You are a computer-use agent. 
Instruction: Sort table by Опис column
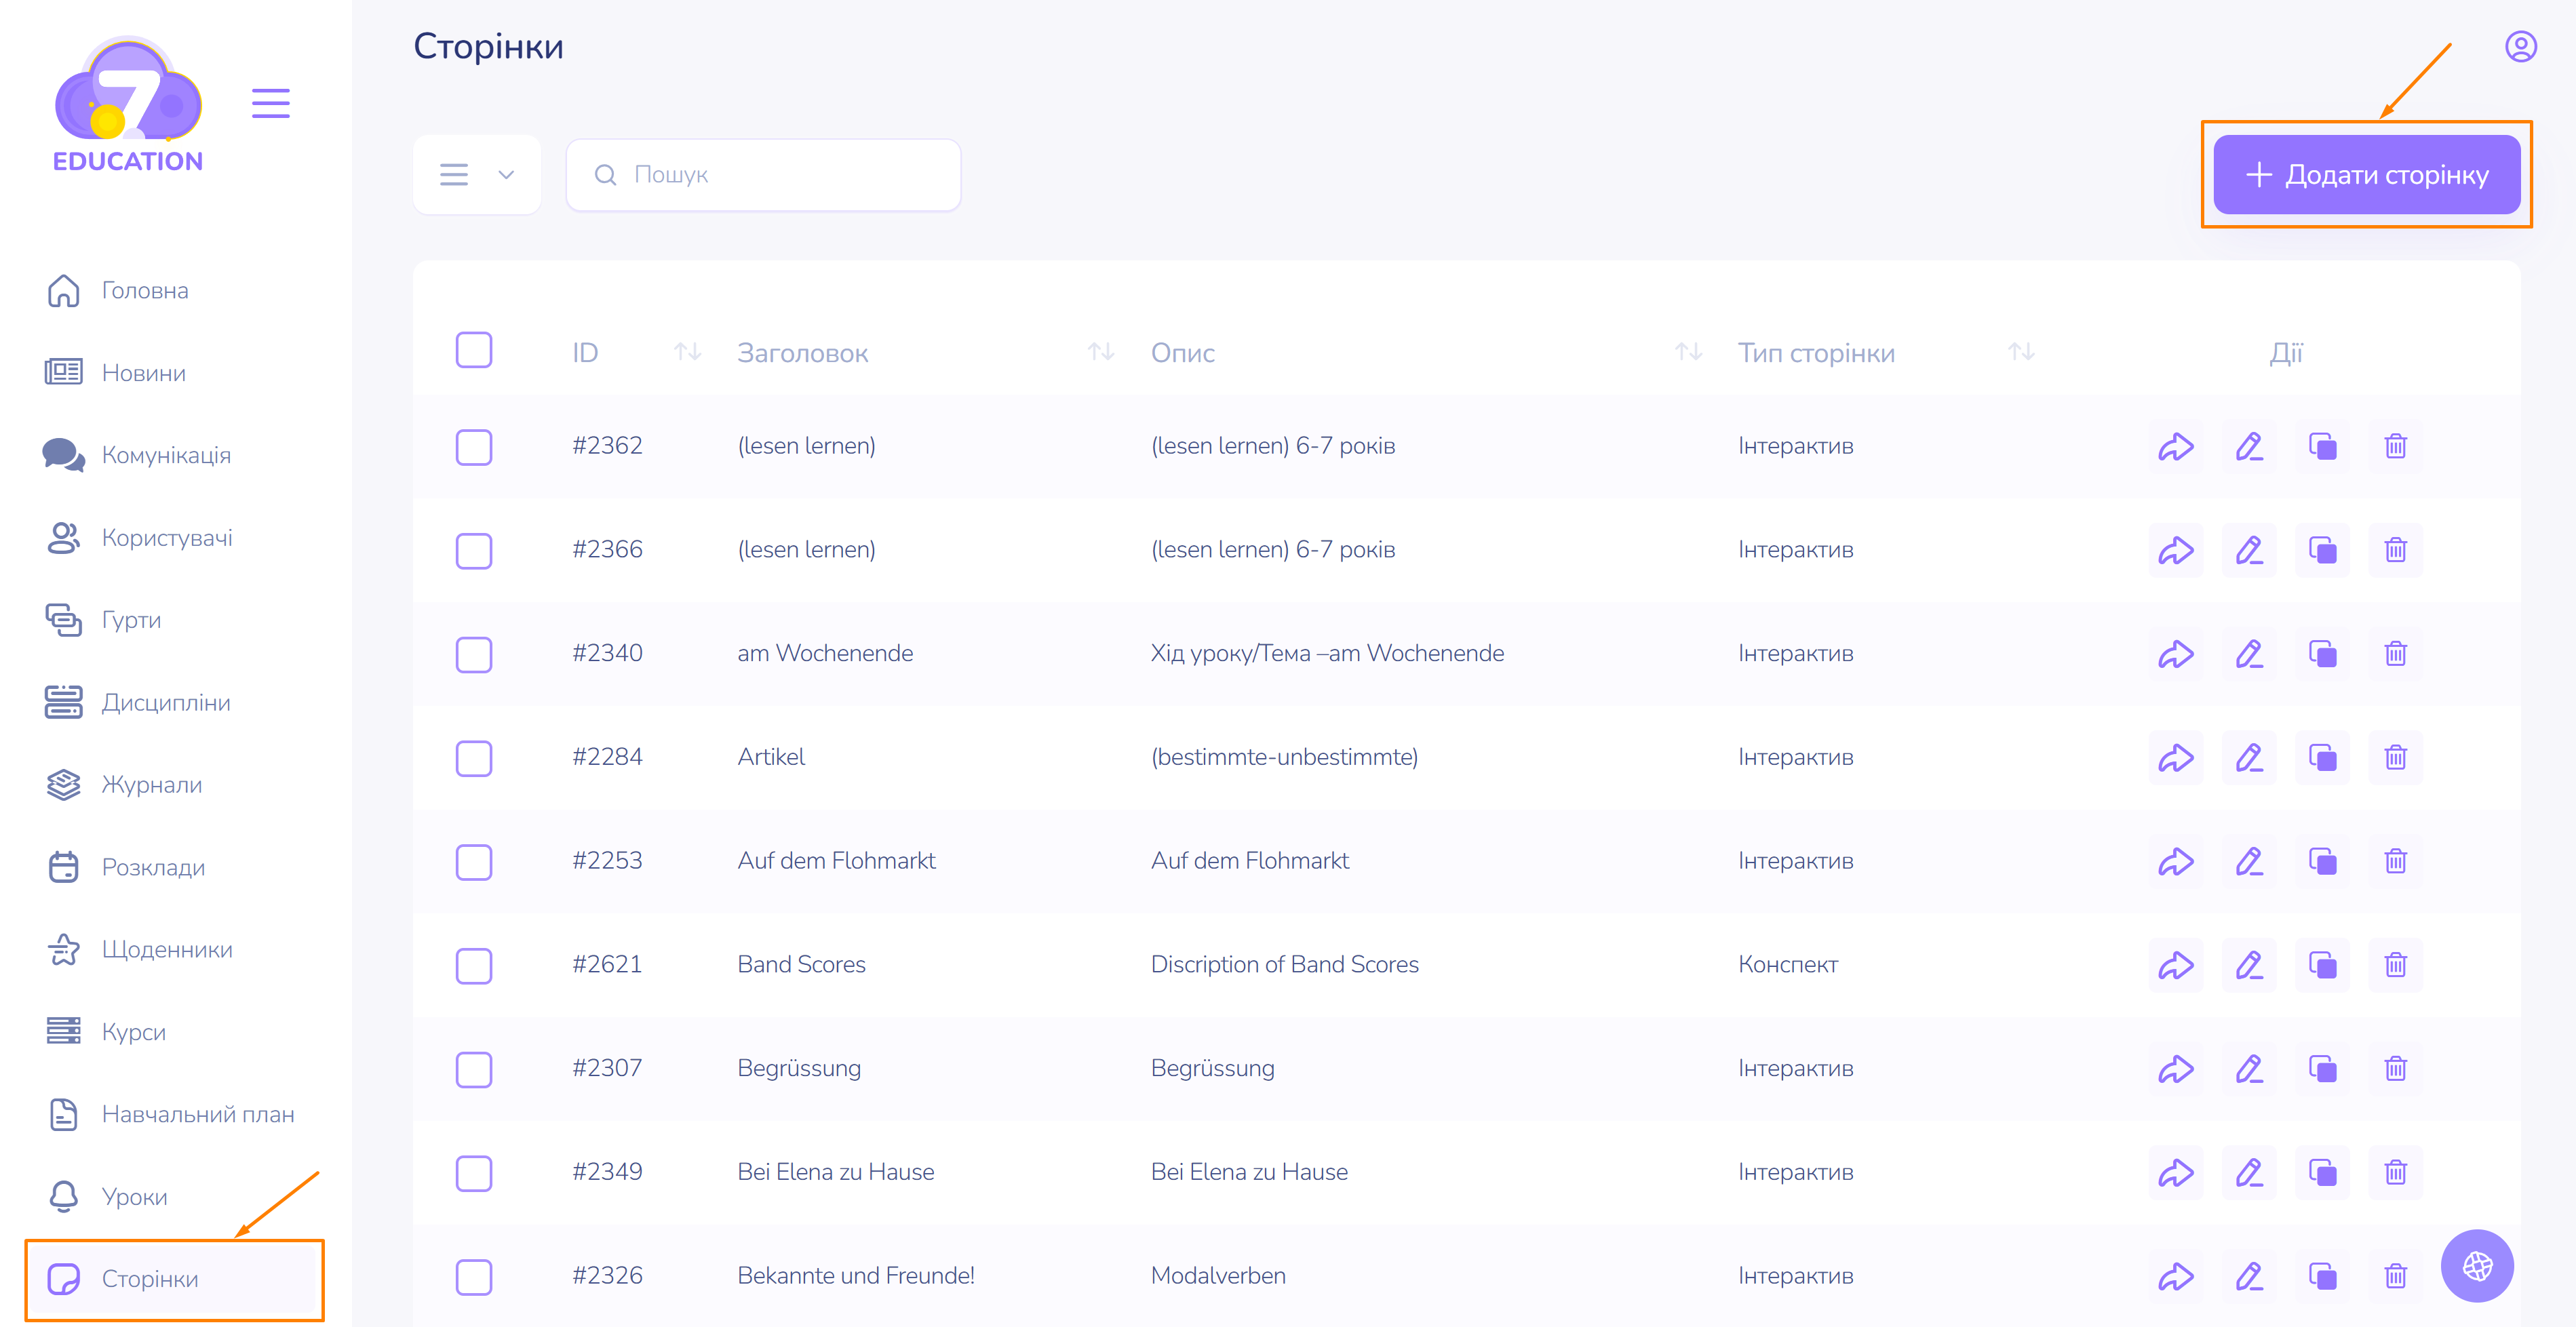pos(1689,352)
